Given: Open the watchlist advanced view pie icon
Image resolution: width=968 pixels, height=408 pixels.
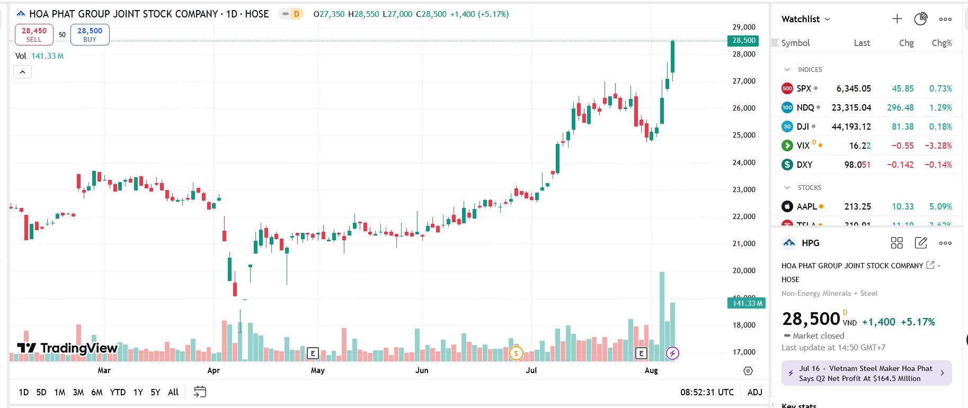Looking at the screenshot, I should pos(921,19).
